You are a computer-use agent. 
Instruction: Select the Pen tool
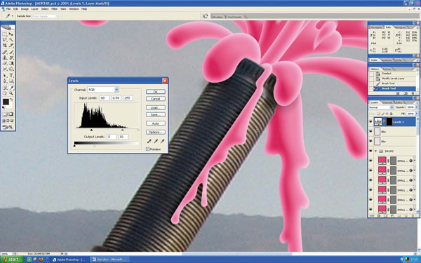tap(5, 81)
